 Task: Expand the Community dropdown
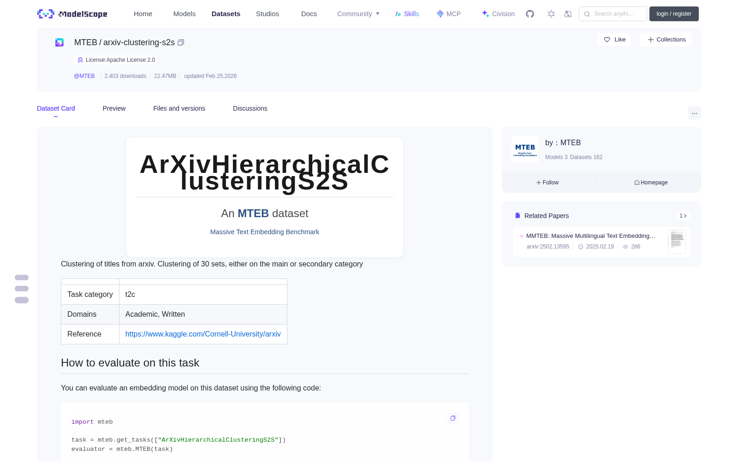coord(358,14)
